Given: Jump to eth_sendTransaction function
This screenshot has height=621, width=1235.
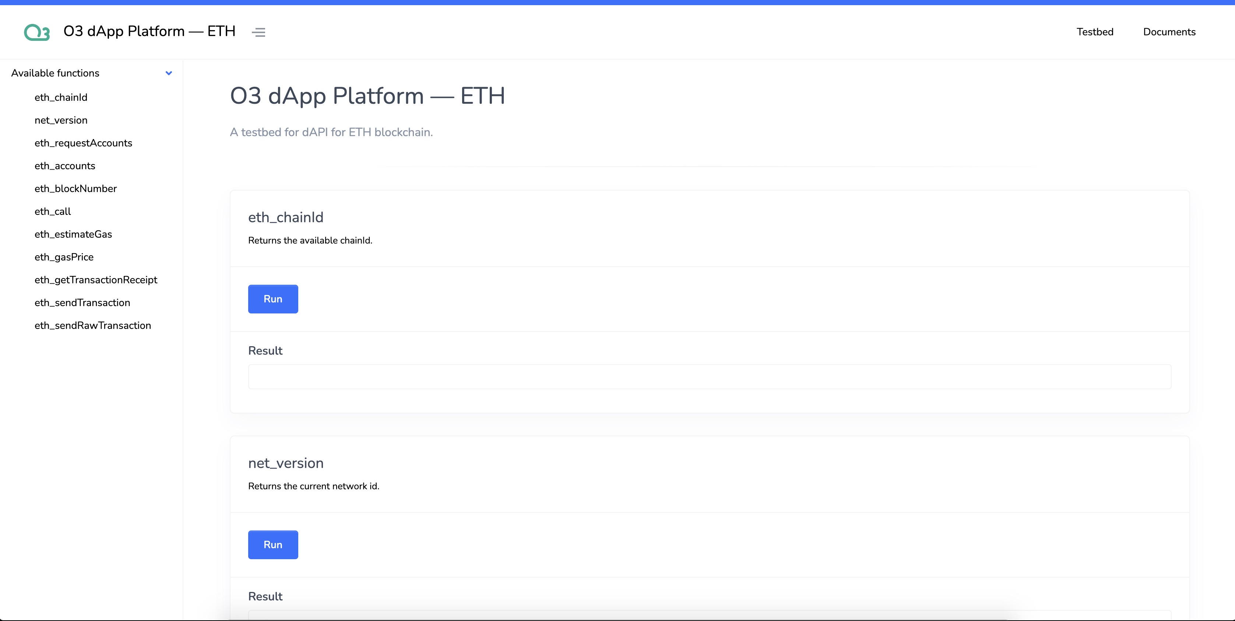Looking at the screenshot, I should tap(82, 303).
